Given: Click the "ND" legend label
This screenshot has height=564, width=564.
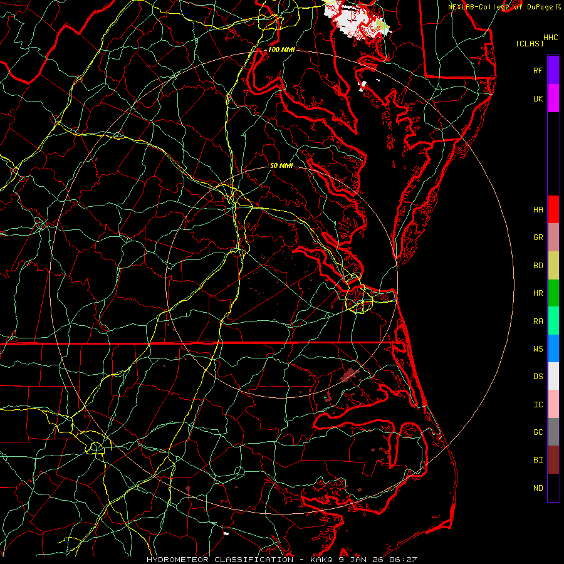Looking at the screenshot, I should [x=538, y=488].
